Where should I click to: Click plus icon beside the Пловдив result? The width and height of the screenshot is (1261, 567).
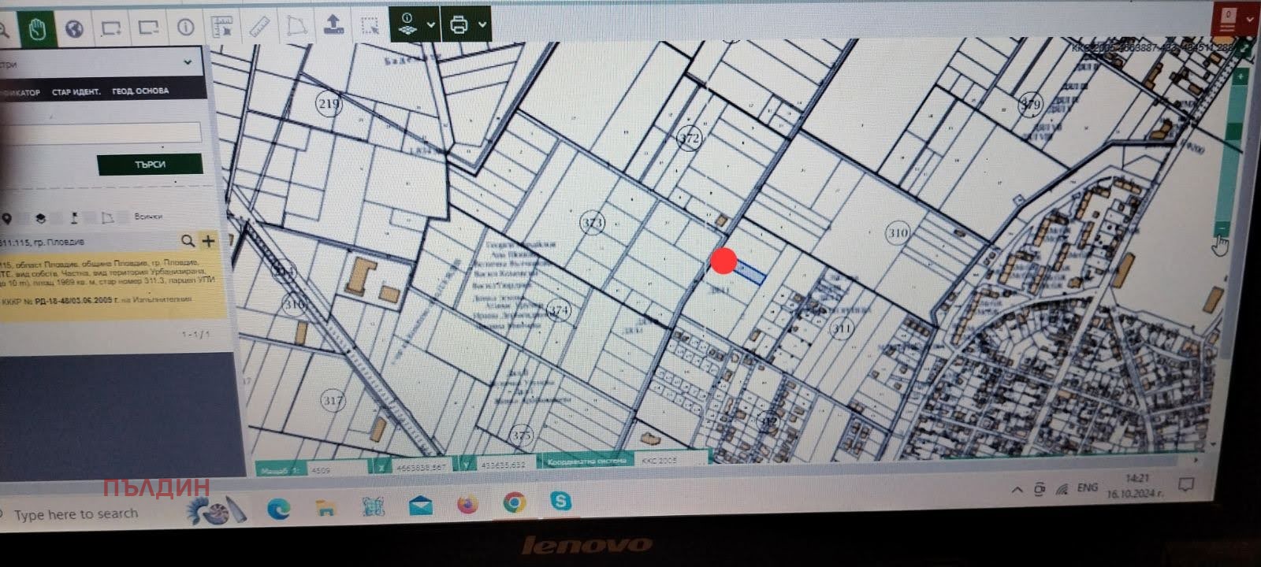pos(208,240)
